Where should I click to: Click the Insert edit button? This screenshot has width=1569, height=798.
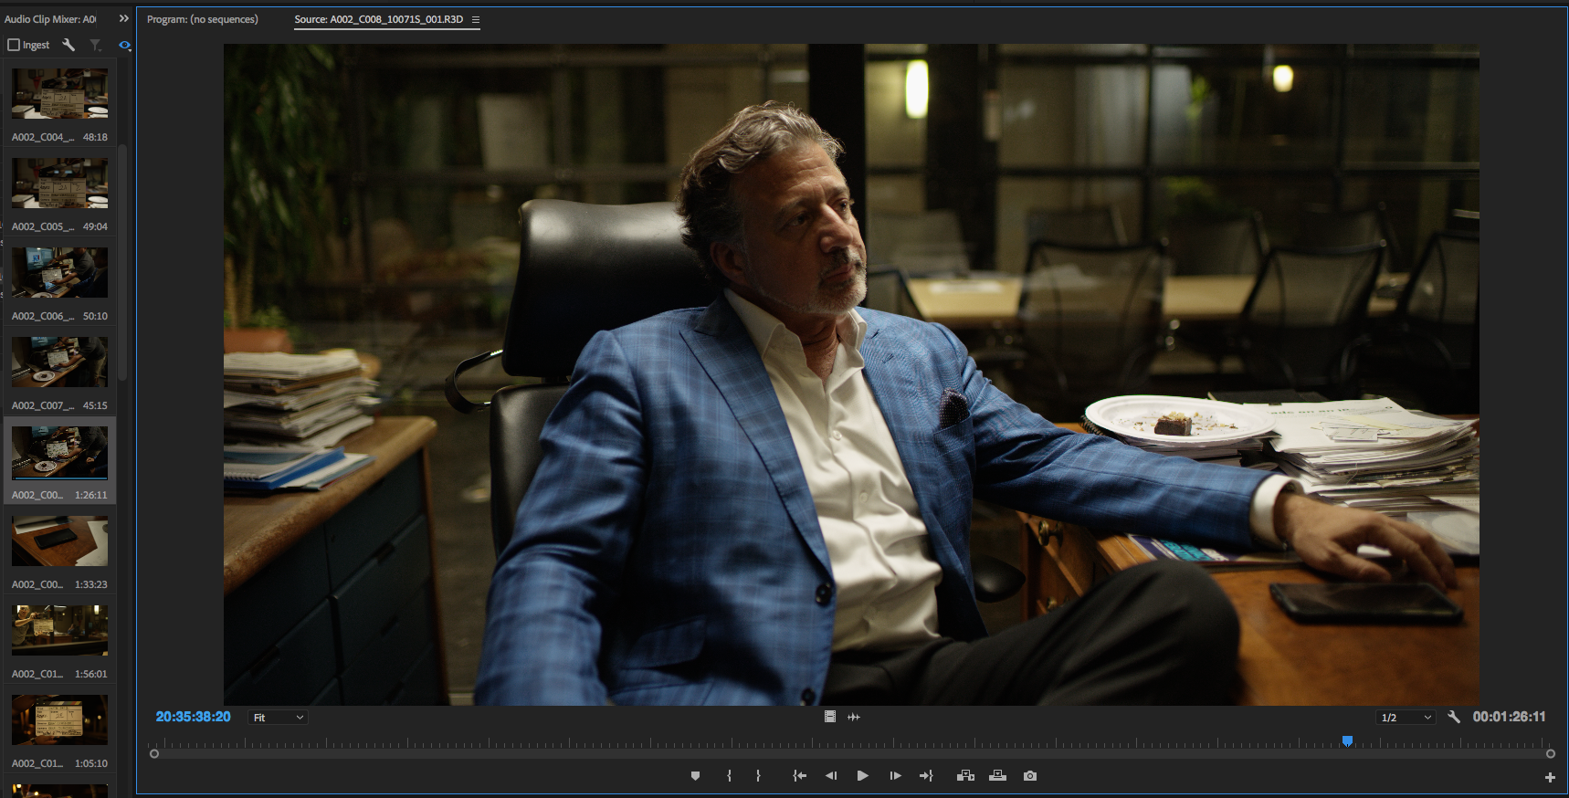[x=965, y=776]
